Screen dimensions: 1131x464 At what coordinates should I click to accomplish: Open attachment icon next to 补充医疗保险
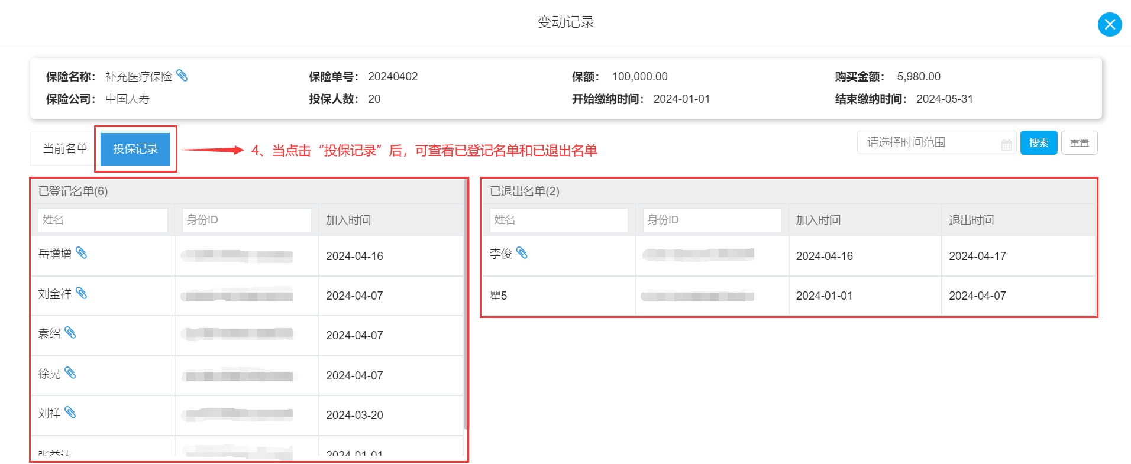pyautogui.click(x=182, y=76)
